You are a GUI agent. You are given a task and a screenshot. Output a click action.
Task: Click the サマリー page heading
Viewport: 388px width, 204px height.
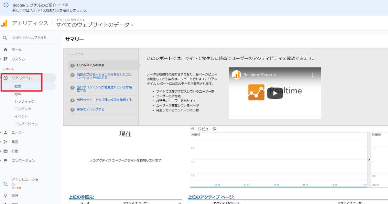(x=74, y=39)
